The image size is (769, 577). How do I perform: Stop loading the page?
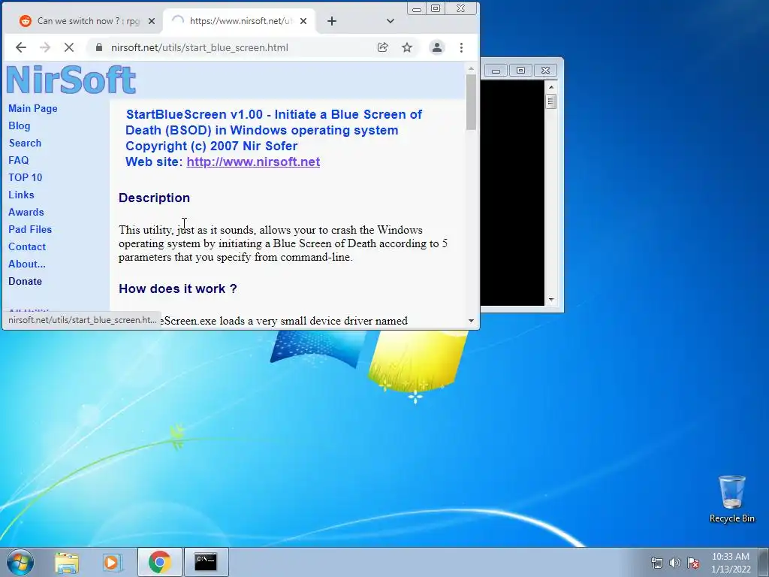(x=69, y=47)
